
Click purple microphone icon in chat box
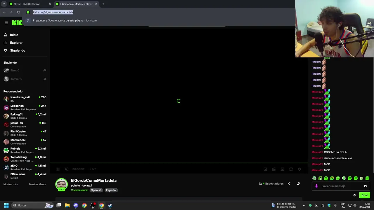[316, 186]
